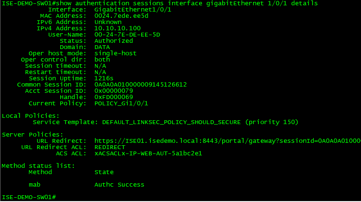Click the DEFAULT_LINKSEC_POLICY_SHOULD_SECURE template name

click(x=171, y=122)
